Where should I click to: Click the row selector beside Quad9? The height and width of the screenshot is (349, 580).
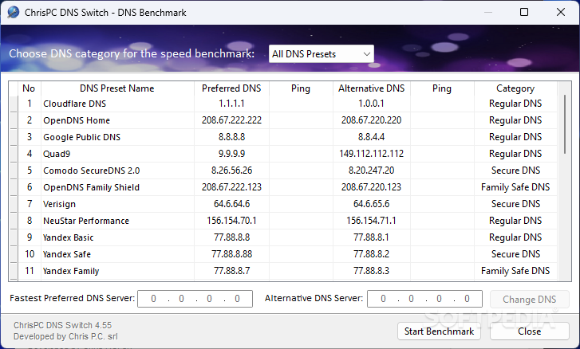[14, 154]
